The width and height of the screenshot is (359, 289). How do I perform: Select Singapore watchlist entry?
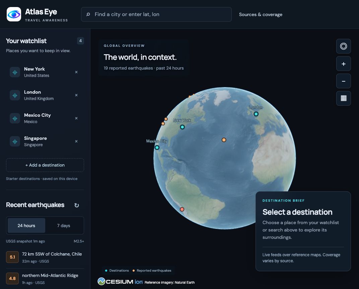45,141
